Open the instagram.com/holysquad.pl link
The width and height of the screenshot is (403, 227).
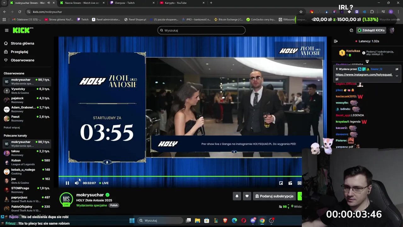click(x=364, y=77)
